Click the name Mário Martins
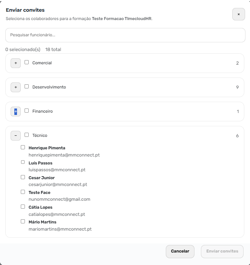Viewport: 250px width, 265px height. coord(43,222)
